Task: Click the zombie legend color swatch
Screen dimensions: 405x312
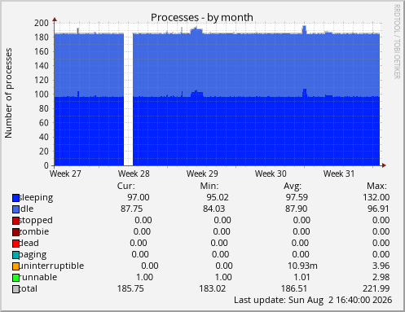Action: 15,232
